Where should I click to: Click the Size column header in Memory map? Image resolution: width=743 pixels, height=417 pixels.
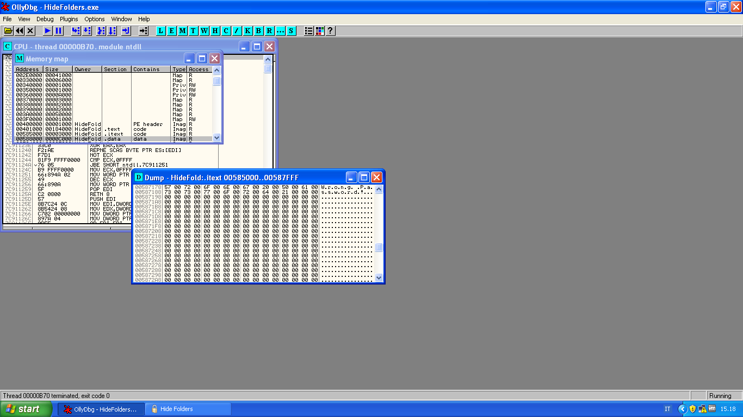click(x=58, y=69)
